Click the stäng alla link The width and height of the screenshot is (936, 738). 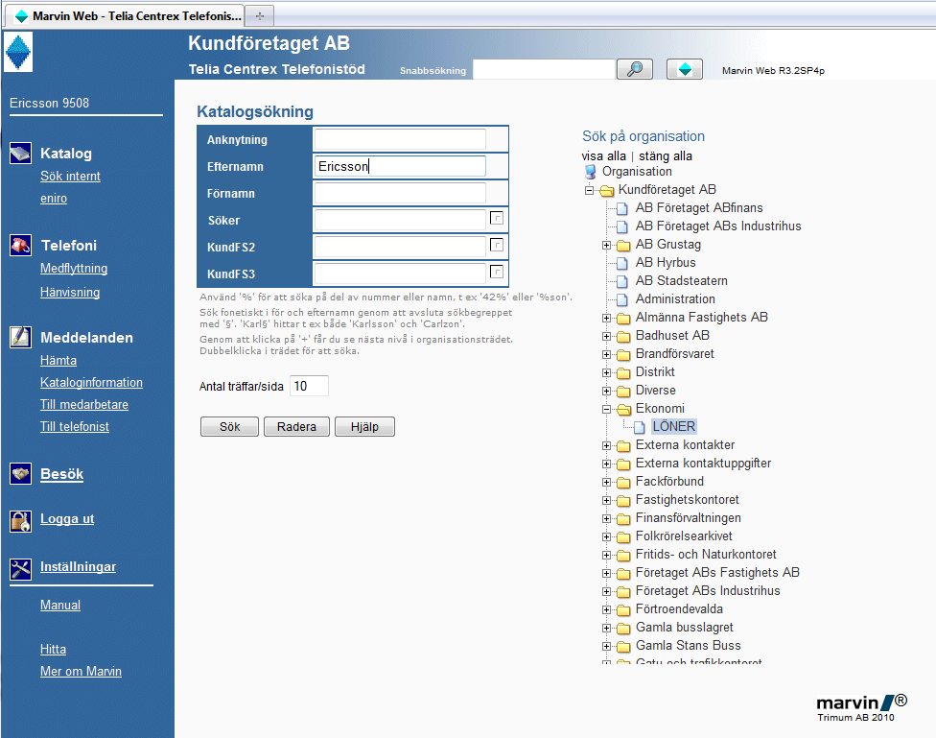pyautogui.click(x=666, y=156)
